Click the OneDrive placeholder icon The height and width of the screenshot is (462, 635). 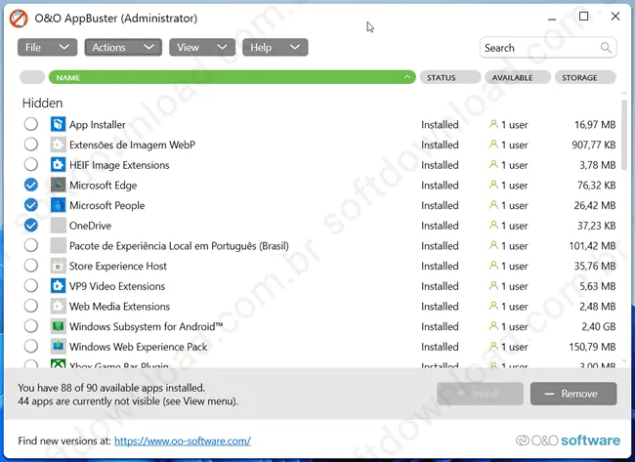[x=58, y=226]
